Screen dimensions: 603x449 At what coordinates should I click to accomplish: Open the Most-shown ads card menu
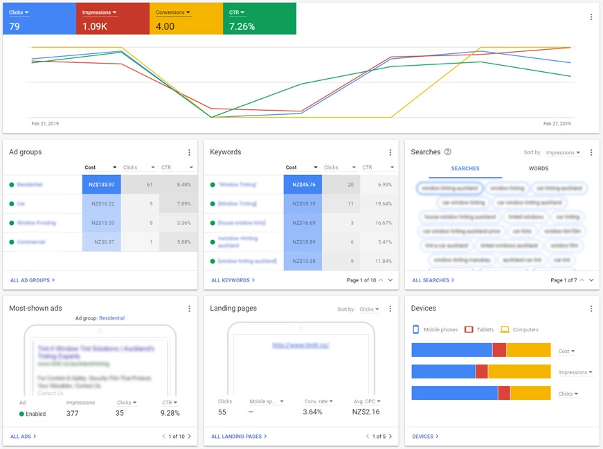[189, 309]
